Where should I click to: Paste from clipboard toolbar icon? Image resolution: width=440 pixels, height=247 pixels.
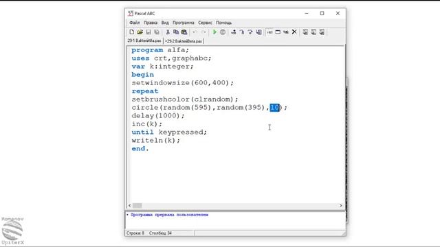coord(184,32)
